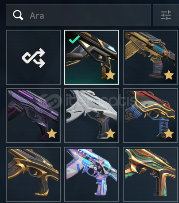Toggle favorite star on ornate gold-teal skin

[169, 75]
